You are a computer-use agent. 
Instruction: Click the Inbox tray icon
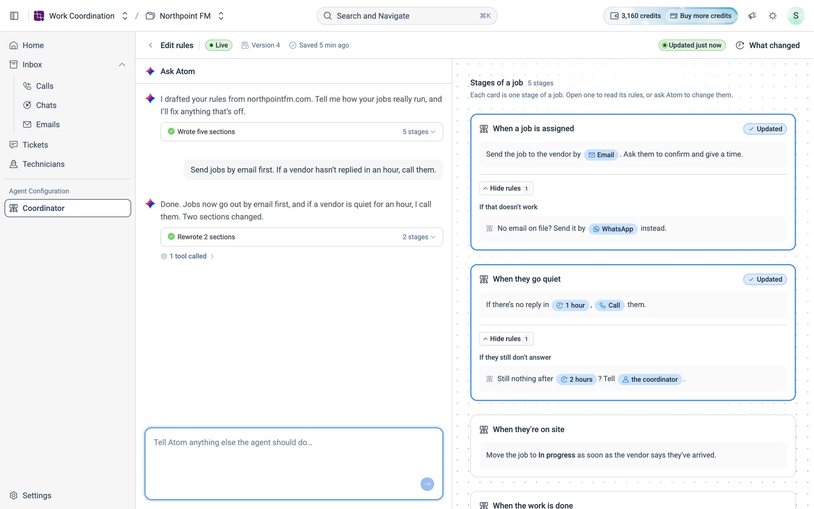[14, 64]
